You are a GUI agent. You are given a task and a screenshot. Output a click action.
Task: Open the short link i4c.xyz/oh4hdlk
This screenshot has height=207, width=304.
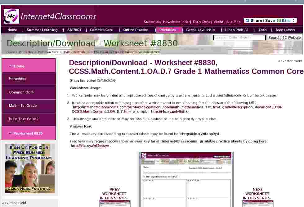pos(169,111)
